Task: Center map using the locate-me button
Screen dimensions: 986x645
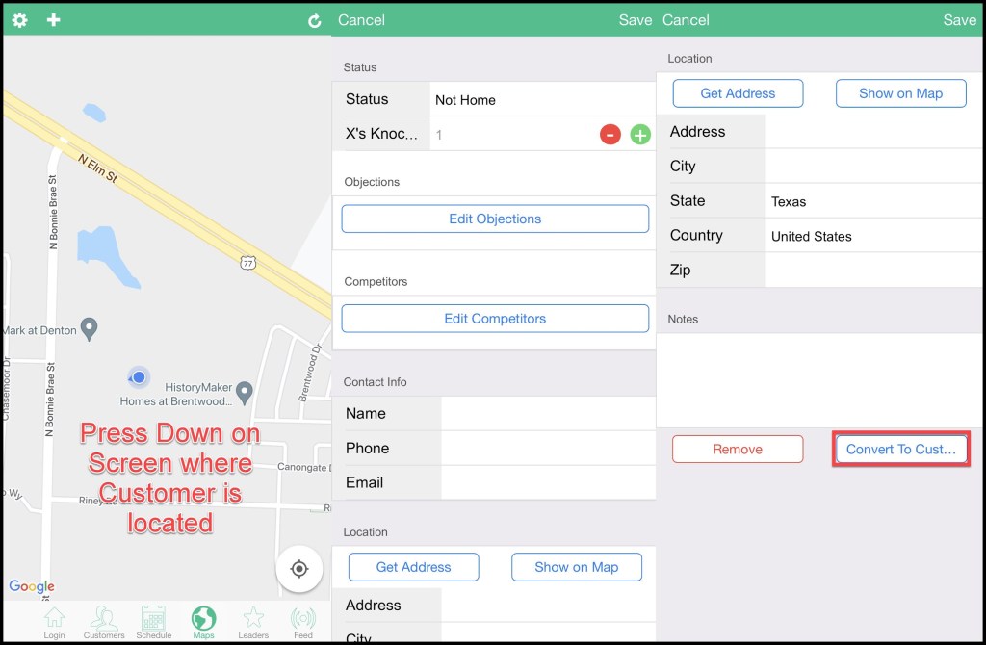Action: [298, 569]
